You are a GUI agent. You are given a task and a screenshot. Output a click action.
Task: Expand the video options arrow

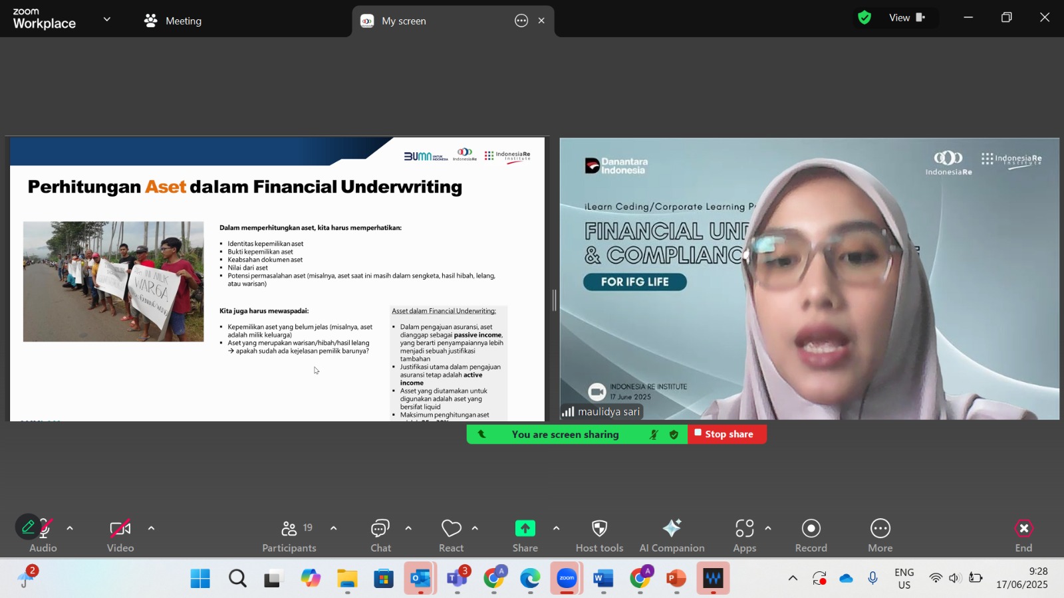coord(151,529)
